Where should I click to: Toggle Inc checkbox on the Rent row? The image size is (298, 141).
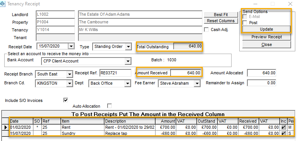pyautogui.click(x=283, y=128)
